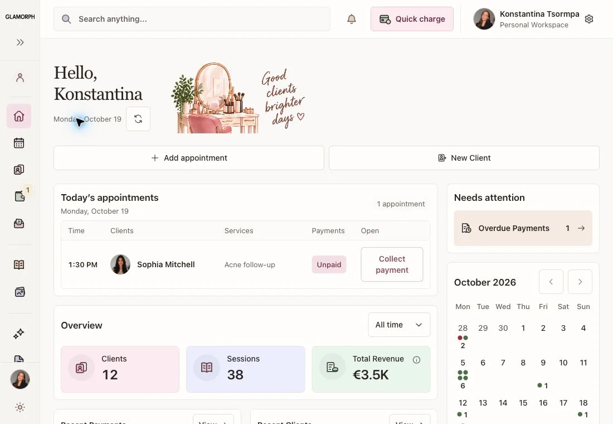The image size is (613, 424).
Task: Click the 1 appointment count label
Action: click(401, 204)
